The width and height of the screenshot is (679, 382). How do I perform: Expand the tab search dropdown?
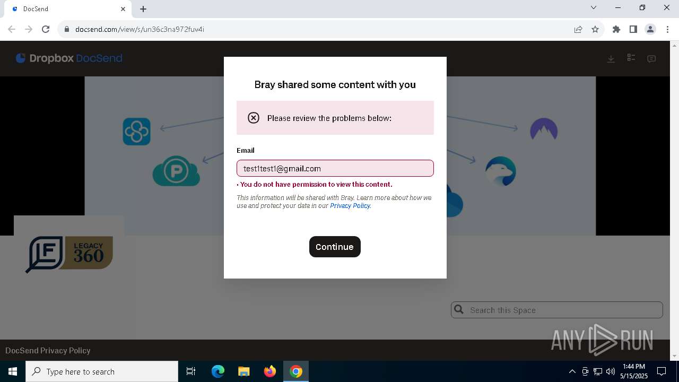point(594,8)
